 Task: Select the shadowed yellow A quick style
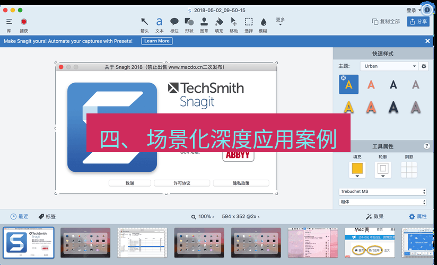pos(348,107)
